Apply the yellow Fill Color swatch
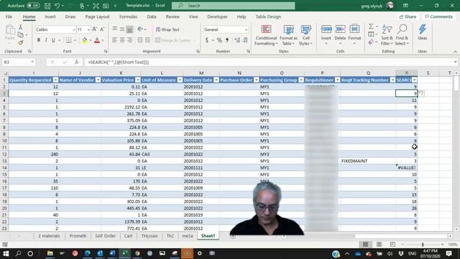This screenshot has width=460, height=259. pyautogui.click(x=85, y=40)
